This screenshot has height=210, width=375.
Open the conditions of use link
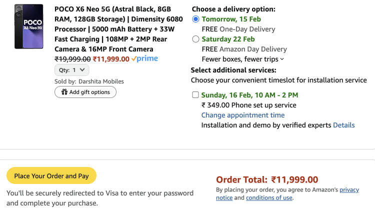point(269,197)
